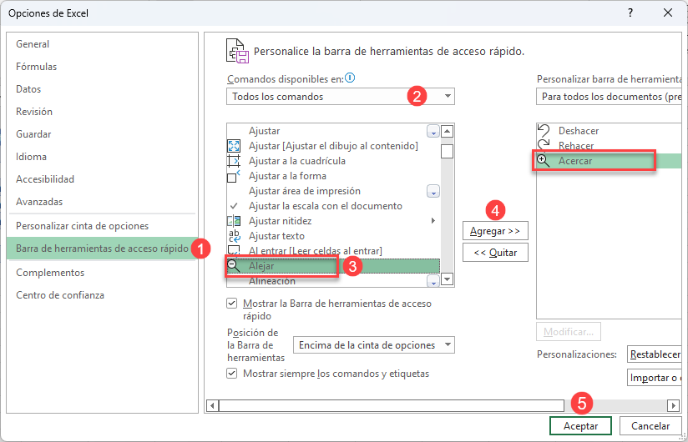
Task: Select the Alineación command row
Action: [333, 281]
